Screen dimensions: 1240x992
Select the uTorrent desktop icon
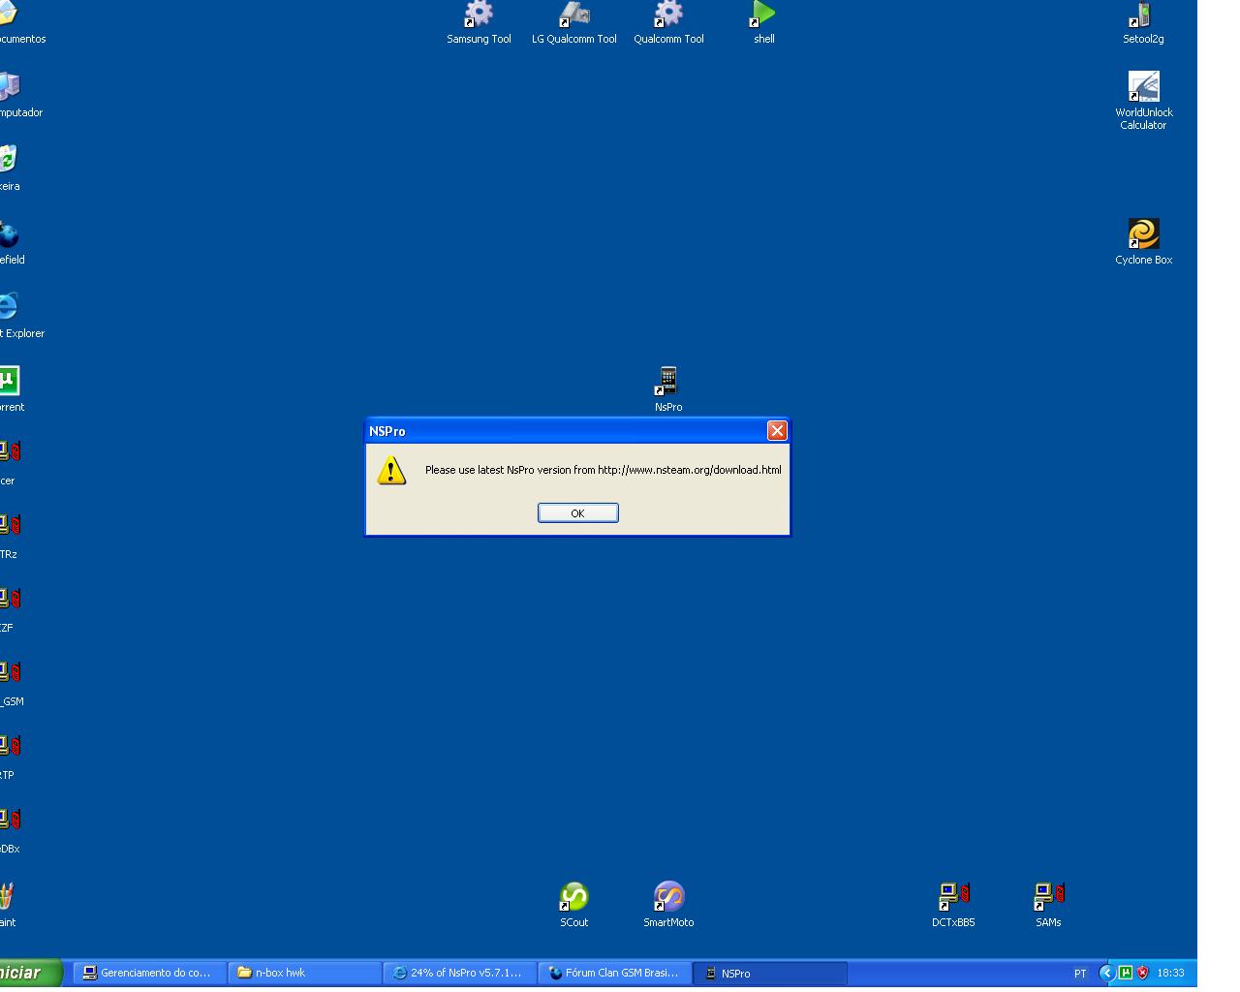click(x=10, y=388)
